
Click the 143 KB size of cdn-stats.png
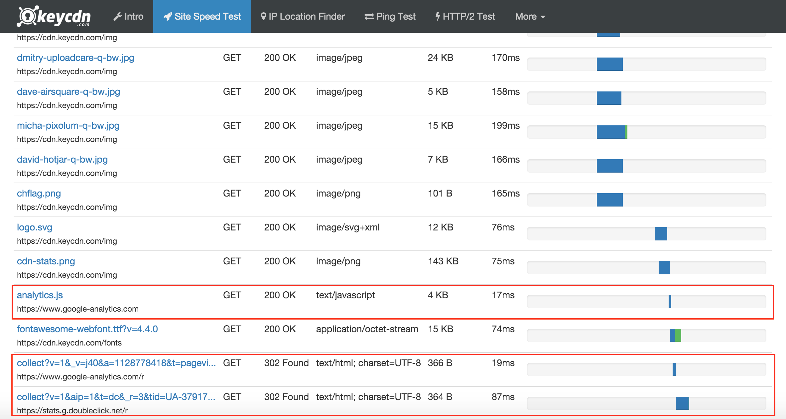(443, 261)
